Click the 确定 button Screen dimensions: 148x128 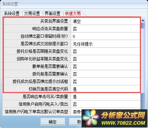point(53,122)
